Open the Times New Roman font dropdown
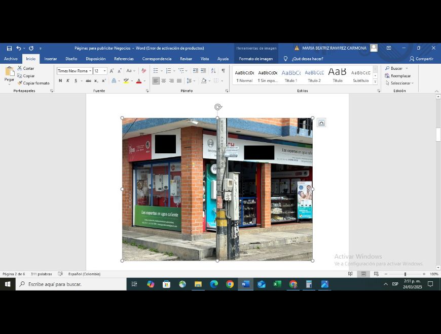 pos(90,71)
